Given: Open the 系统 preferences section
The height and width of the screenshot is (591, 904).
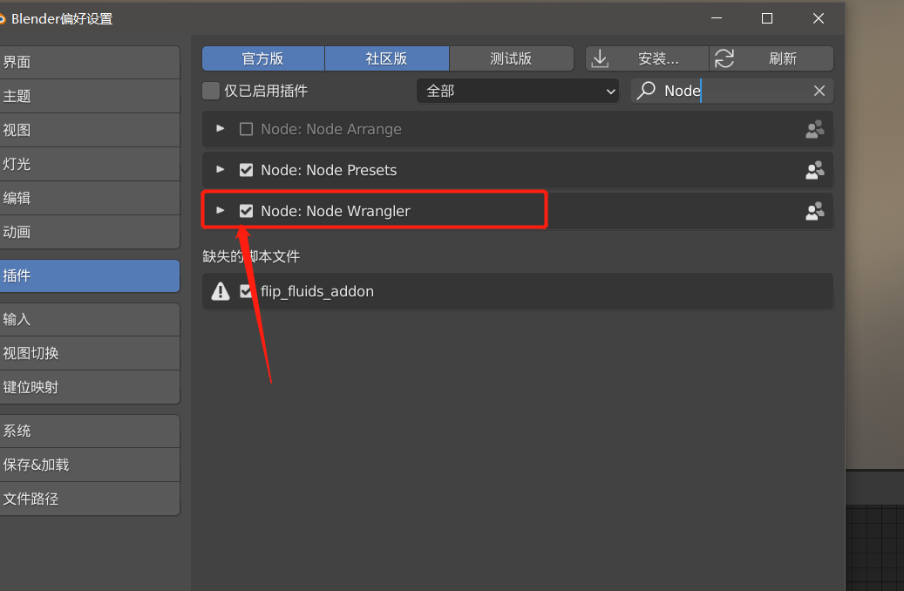Looking at the screenshot, I should (x=90, y=431).
